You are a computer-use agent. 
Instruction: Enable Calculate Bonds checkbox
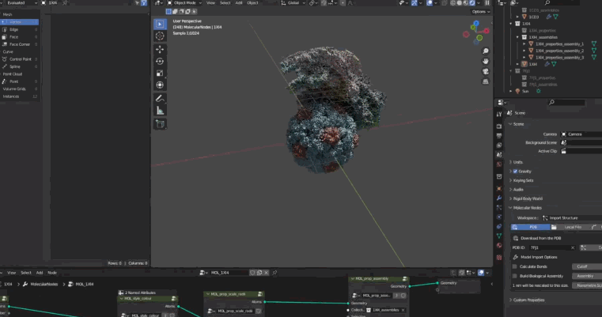[x=515, y=266]
